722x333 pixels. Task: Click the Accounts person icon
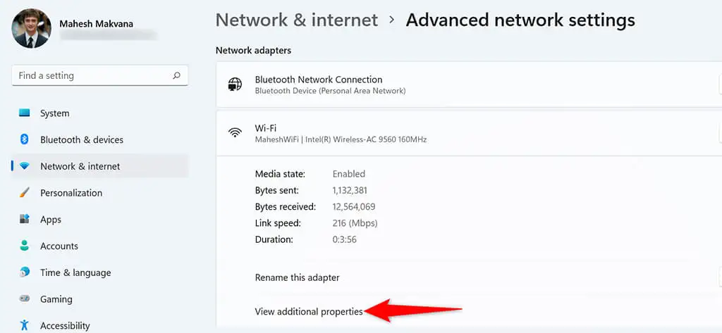click(x=25, y=246)
